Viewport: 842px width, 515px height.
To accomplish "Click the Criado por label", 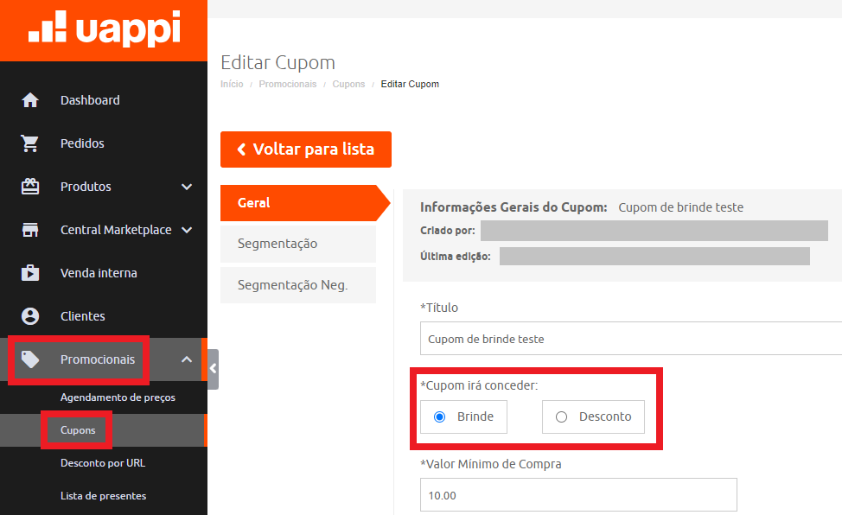I will pyautogui.click(x=447, y=231).
